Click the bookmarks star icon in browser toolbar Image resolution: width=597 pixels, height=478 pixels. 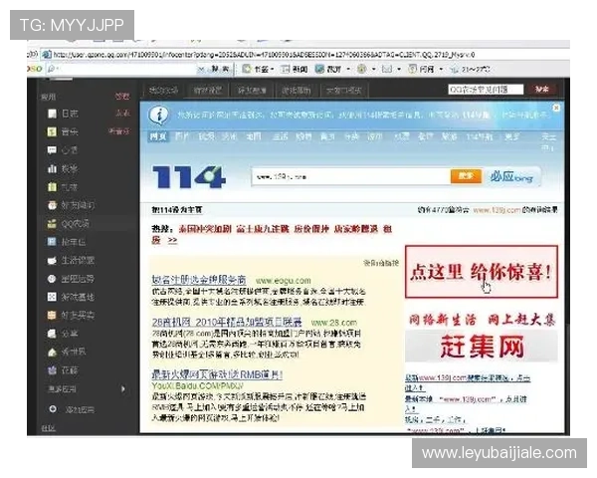tap(247, 69)
